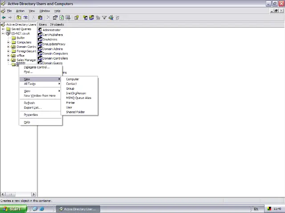
Task: Click the Find objects toolbar icon
Action: (111, 18)
